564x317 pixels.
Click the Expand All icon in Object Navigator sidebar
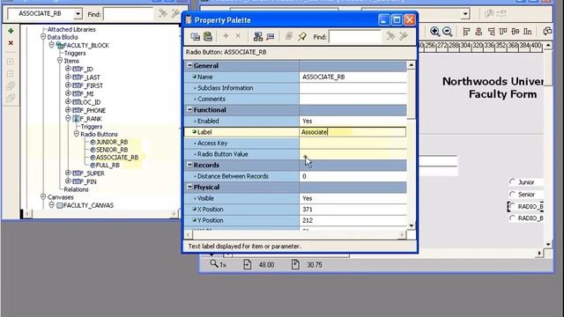click(x=11, y=86)
